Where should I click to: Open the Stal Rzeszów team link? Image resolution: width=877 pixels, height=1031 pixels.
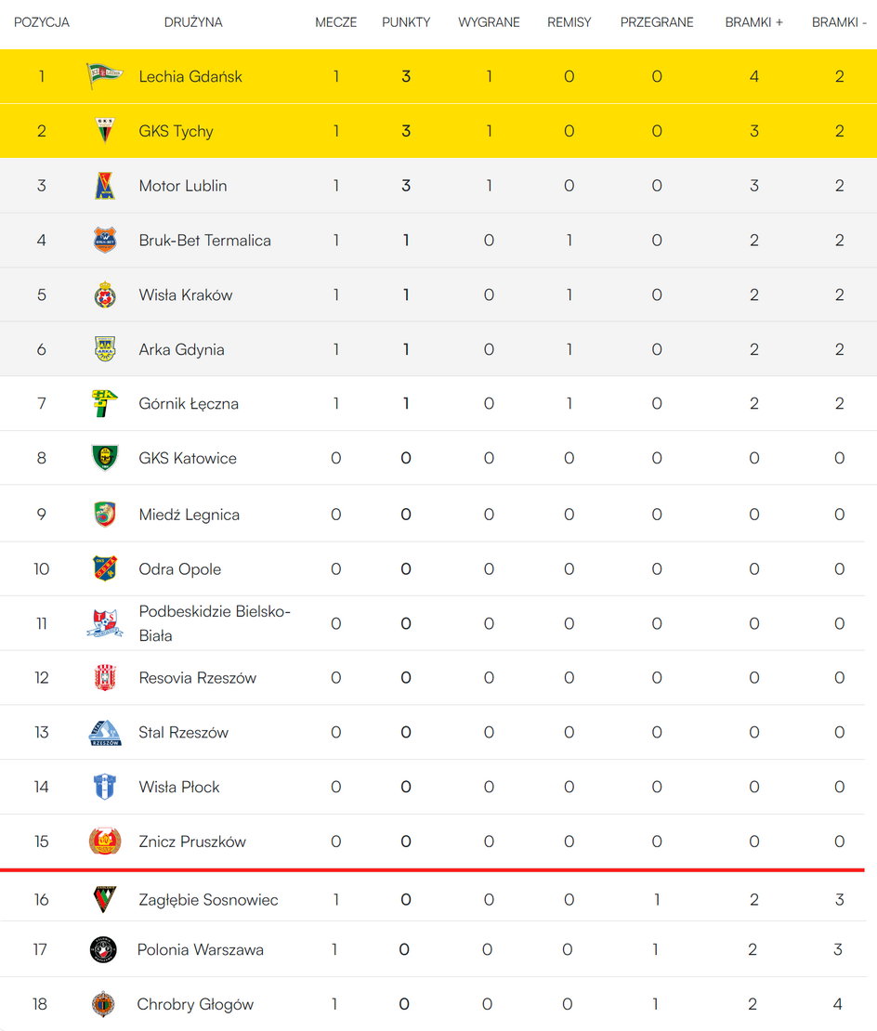click(x=183, y=733)
